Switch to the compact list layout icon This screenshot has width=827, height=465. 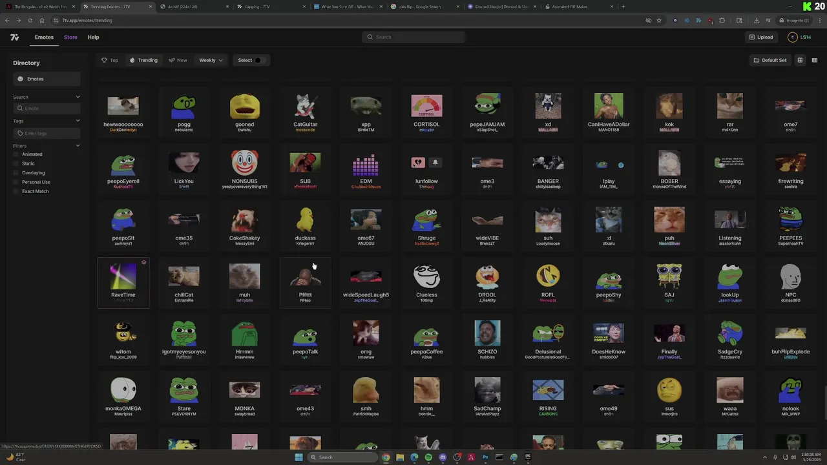tap(814, 60)
